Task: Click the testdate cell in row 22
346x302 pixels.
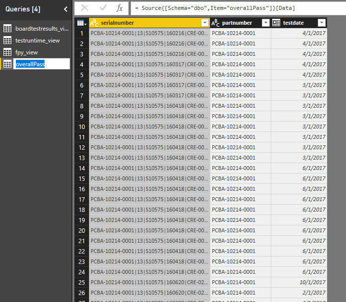Action: [x=299, y=251]
